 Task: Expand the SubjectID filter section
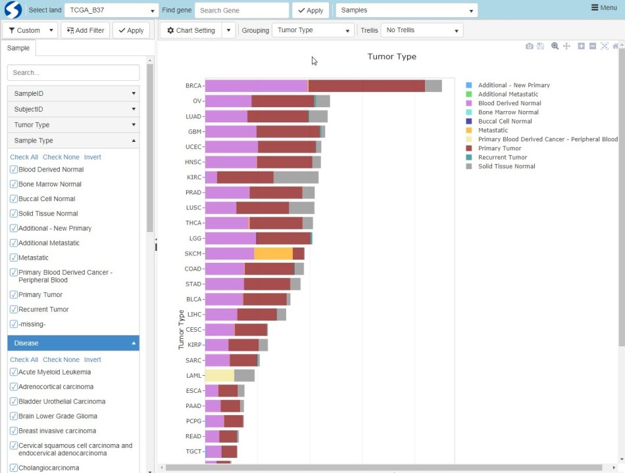(x=73, y=109)
